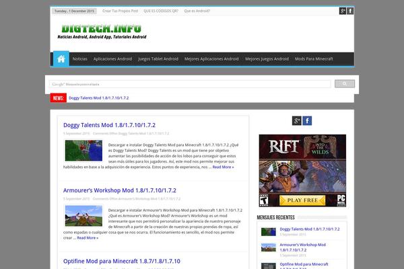
Task: Open Doggy Talents Mod article thumbnail
Action: [x=83, y=151]
